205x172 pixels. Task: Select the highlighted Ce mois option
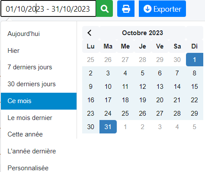38,101
